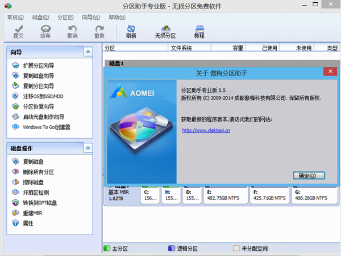The width and height of the screenshot is (341, 256).
Task: Open the 常规(G) menu
Action: coord(15,18)
